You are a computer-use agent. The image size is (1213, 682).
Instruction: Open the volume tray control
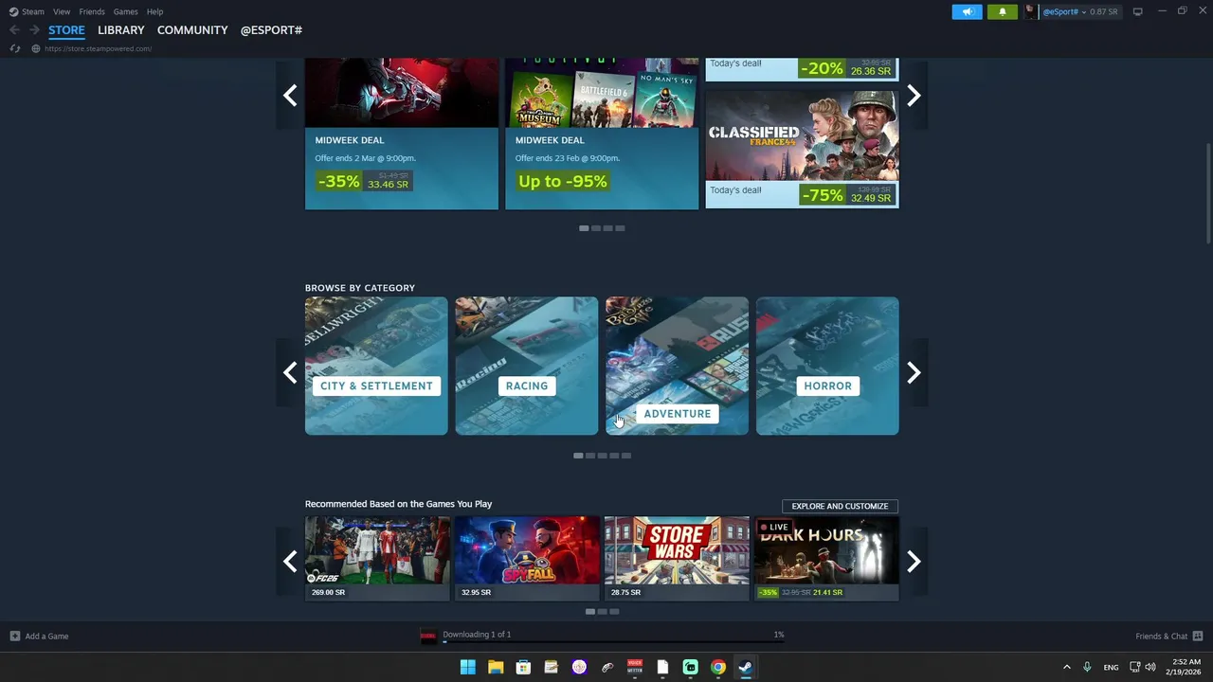[x=1150, y=667]
